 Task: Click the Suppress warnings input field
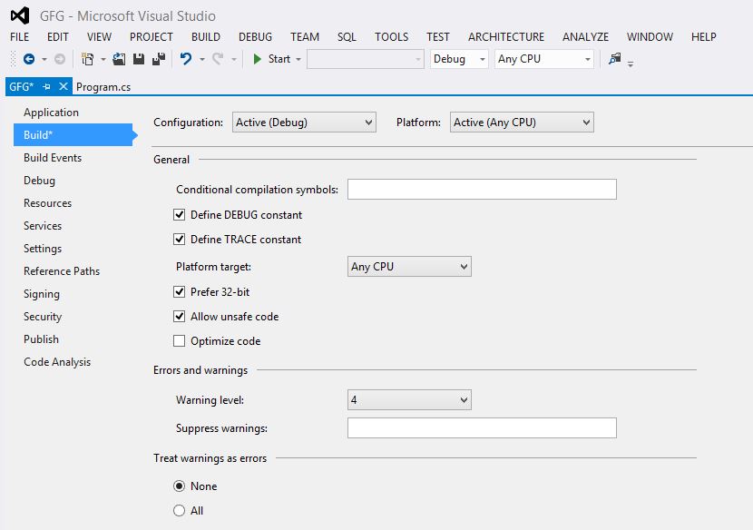pyautogui.click(x=482, y=427)
